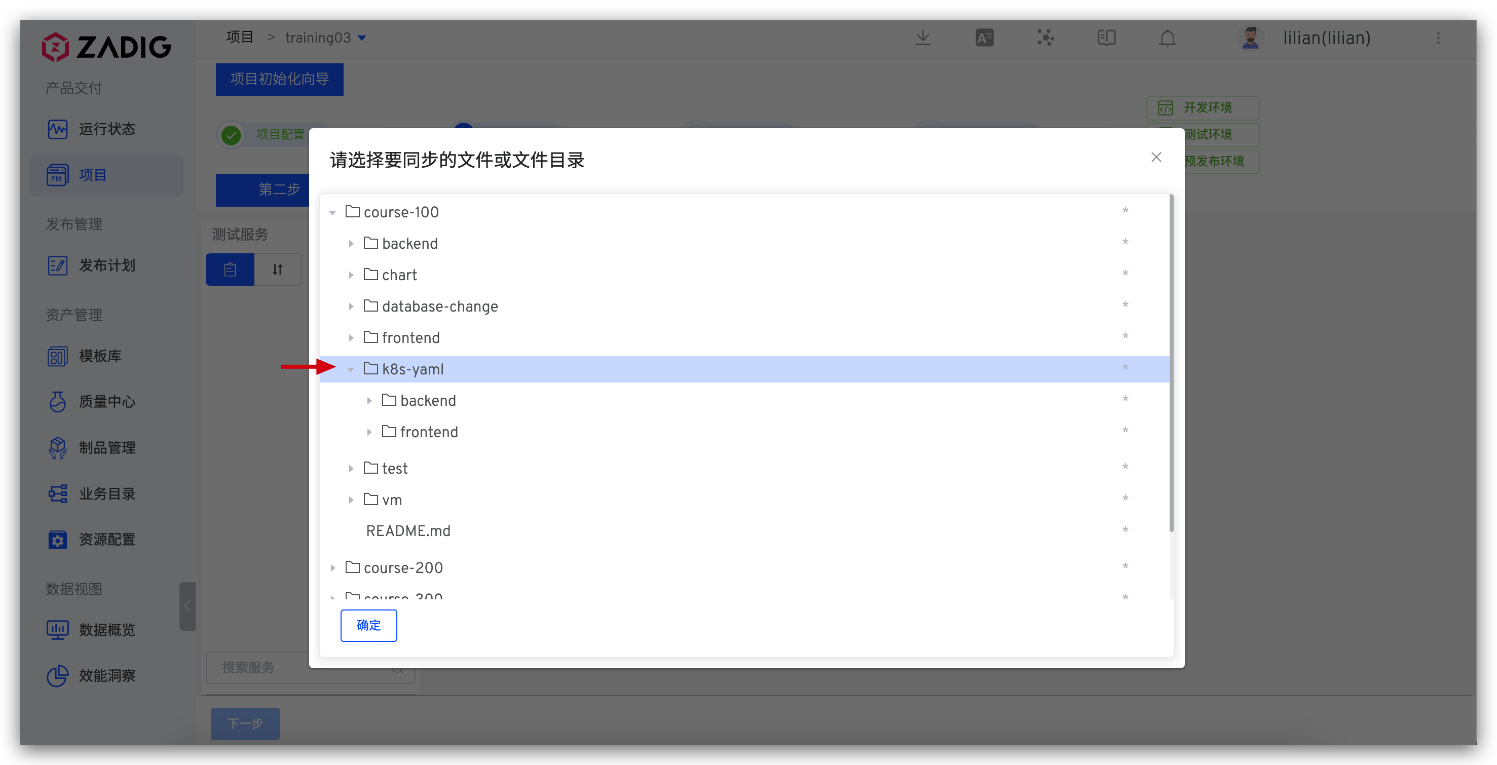Image resolution: width=1497 pixels, height=765 pixels.
Task: Click the dialog file tree scrollbar
Action: click(x=1172, y=363)
